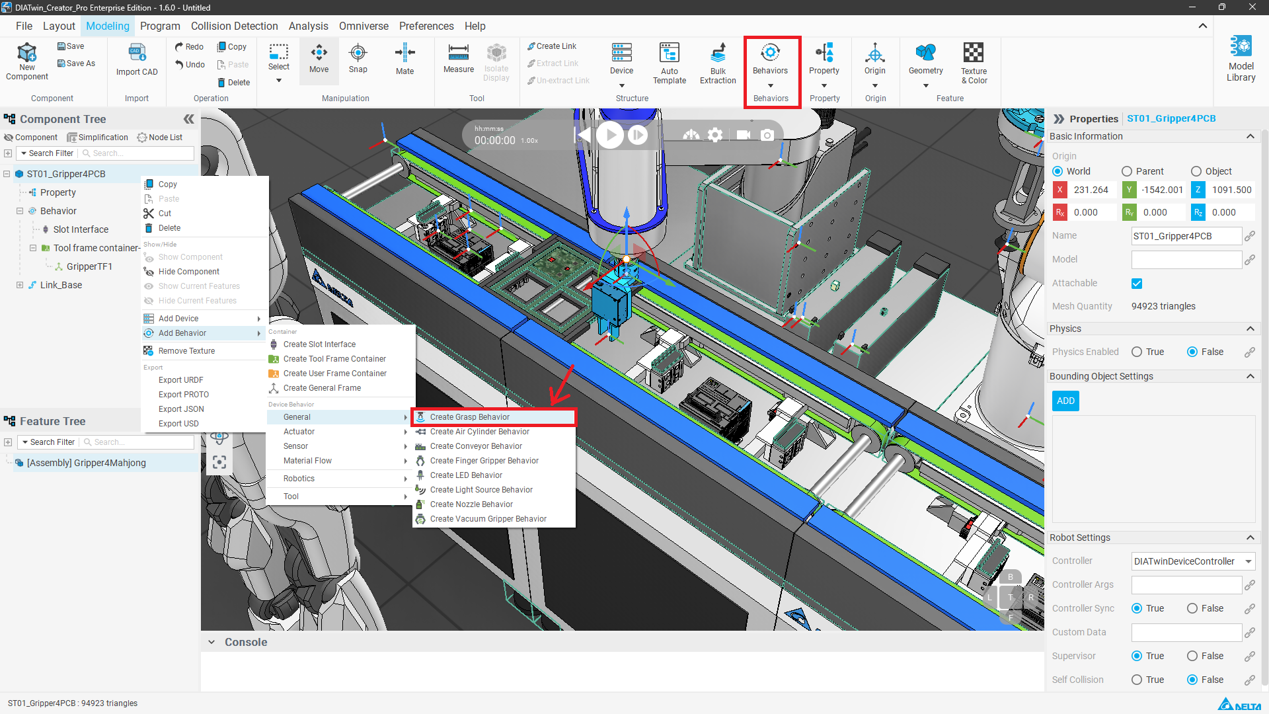Open the Import CAD tool
Viewport: 1269px width, 714px height.
[137, 60]
